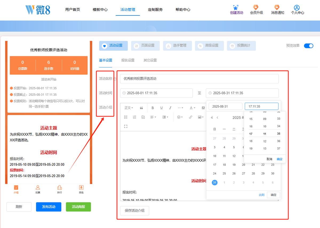Open the 页面设置 section
The image size is (320, 228).
[145, 46]
